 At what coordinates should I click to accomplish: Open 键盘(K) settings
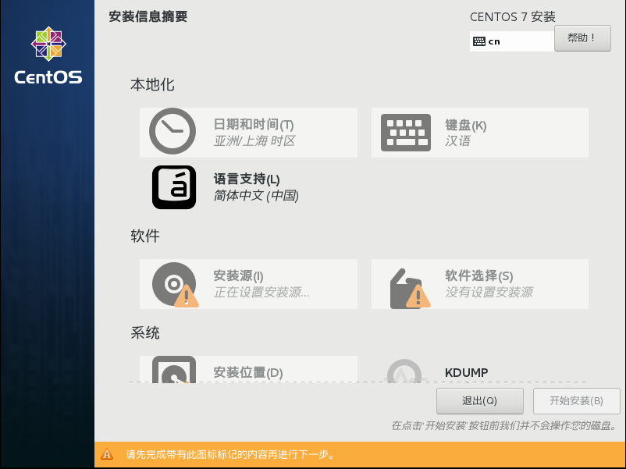coord(480,133)
